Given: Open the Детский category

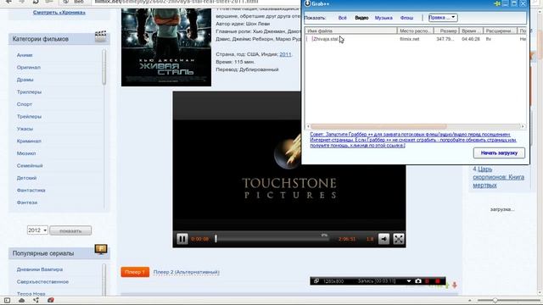Looking at the screenshot, I should pos(26,178).
